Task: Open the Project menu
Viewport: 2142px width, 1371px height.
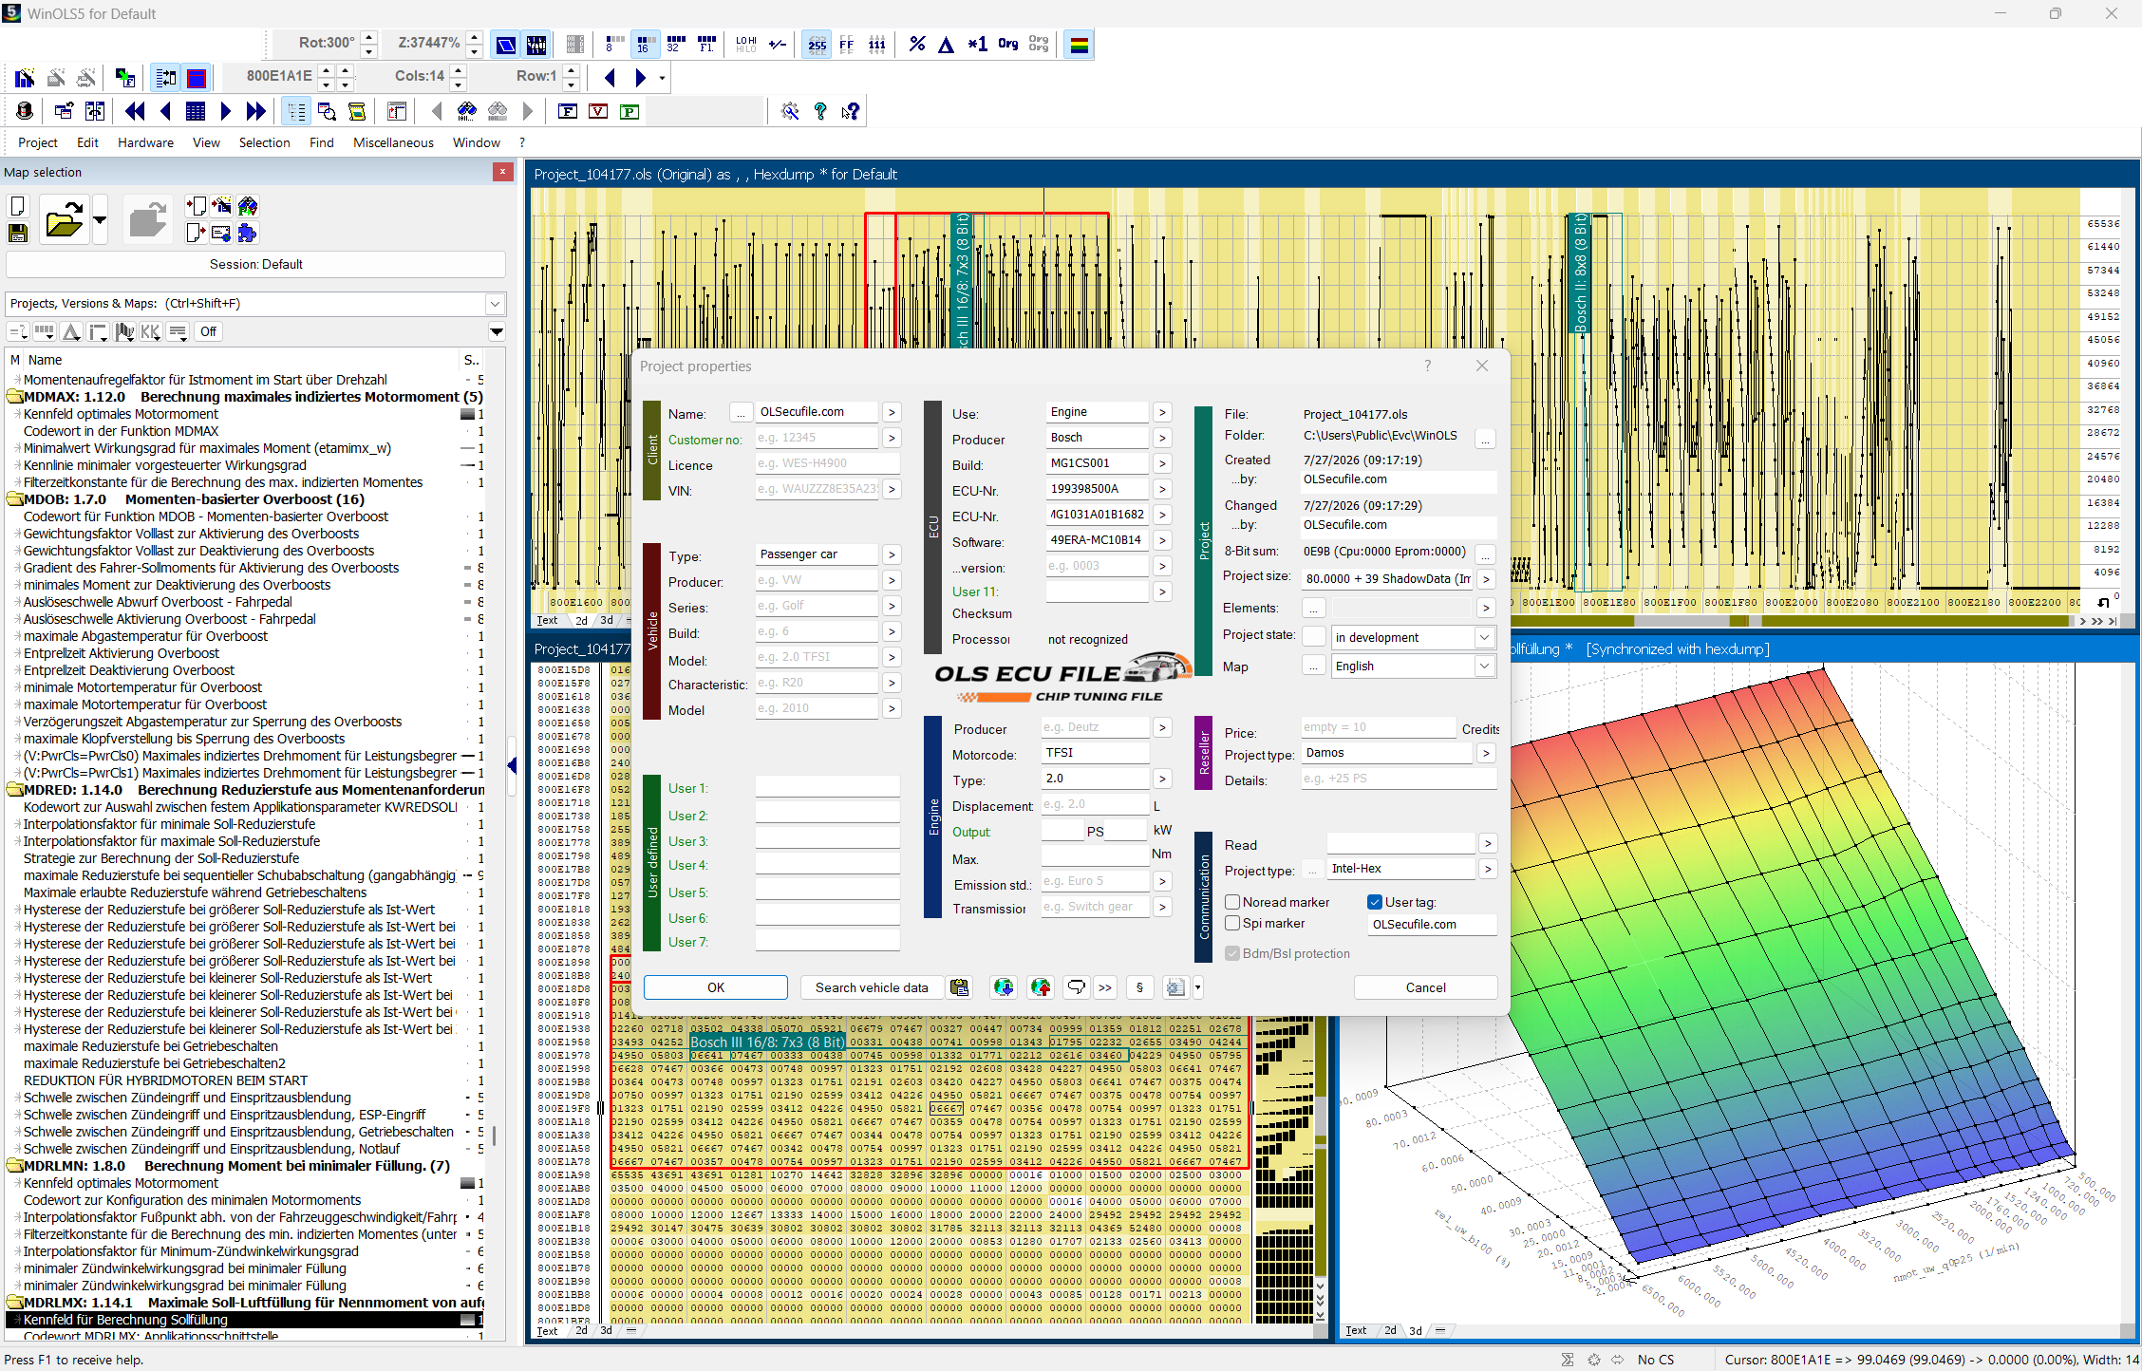Action: click(38, 142)
